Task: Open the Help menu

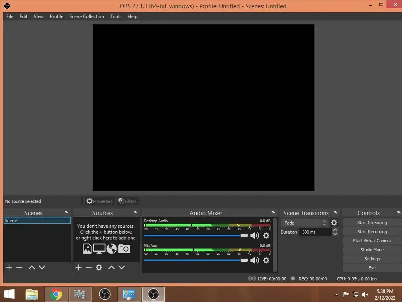Action: point(132,17)
